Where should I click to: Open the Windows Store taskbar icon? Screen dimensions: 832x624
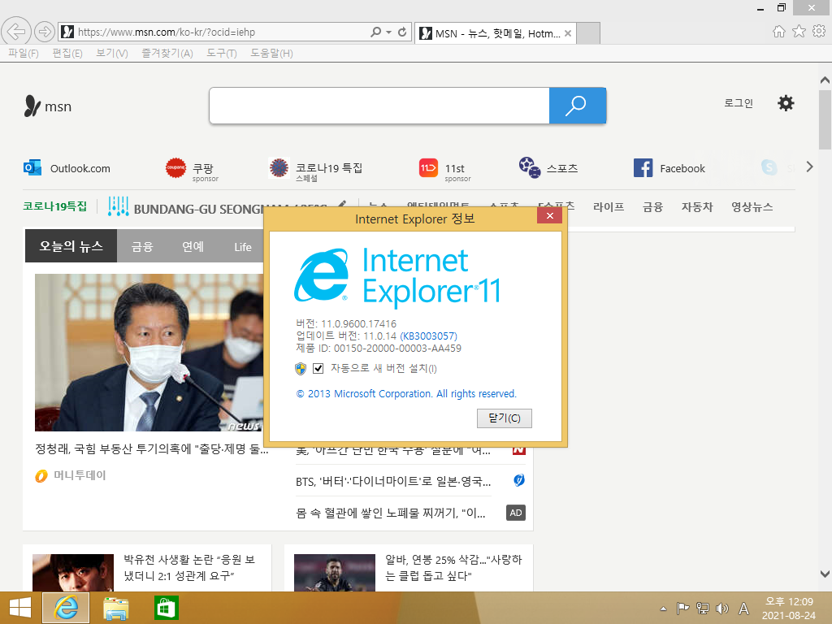click(x=166, y=608)
